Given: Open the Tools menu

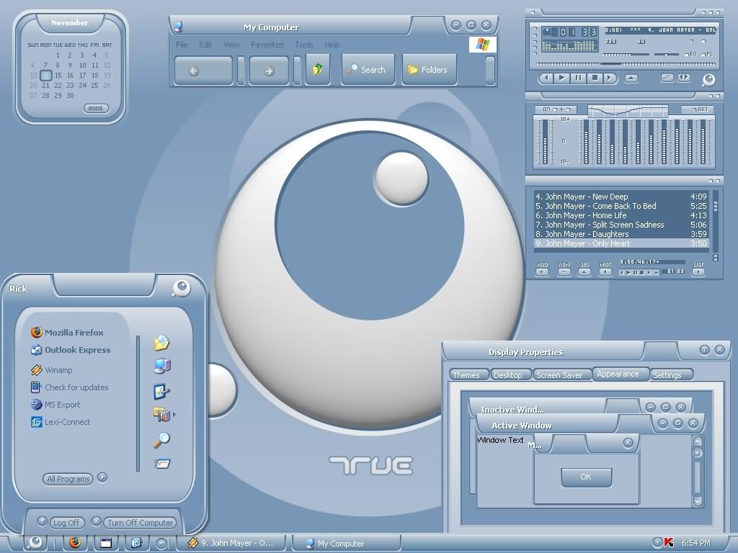Looking at the screenshot, I should click(x=304, y=45).
